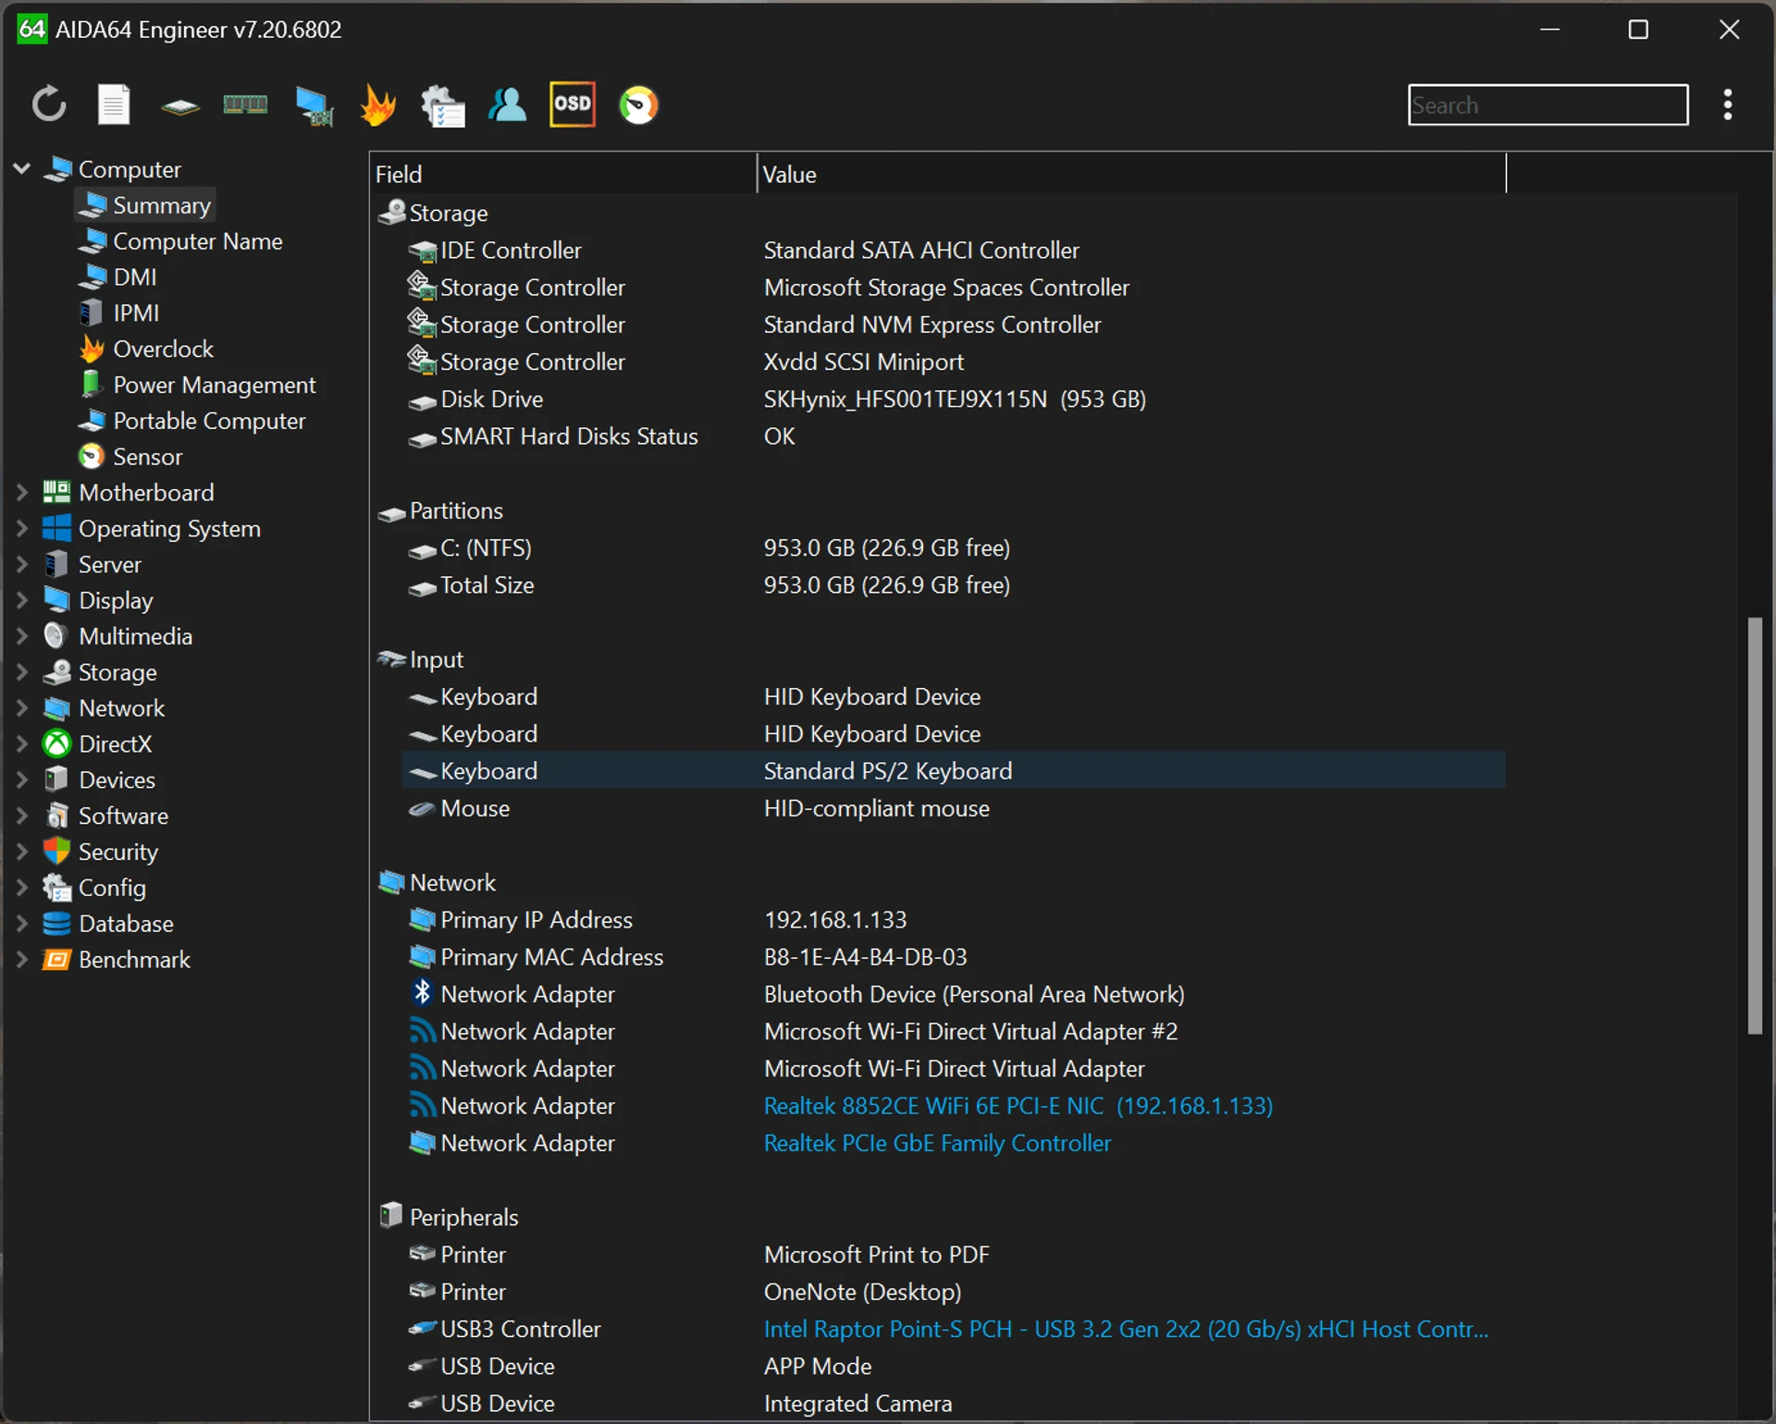
Task: Expand the DirectX tree node
Action: pyautogui.click(x=22, y=744)
